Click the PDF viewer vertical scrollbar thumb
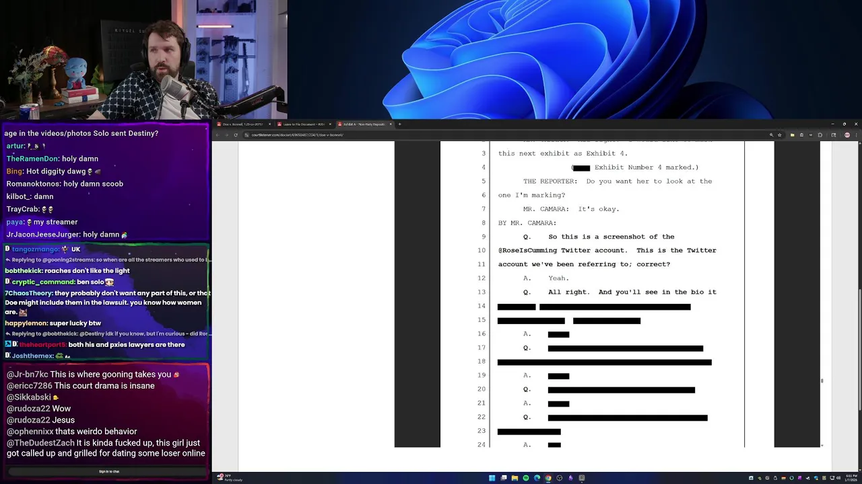The height and width of the screenshot is (484, 862). [822, 381]
